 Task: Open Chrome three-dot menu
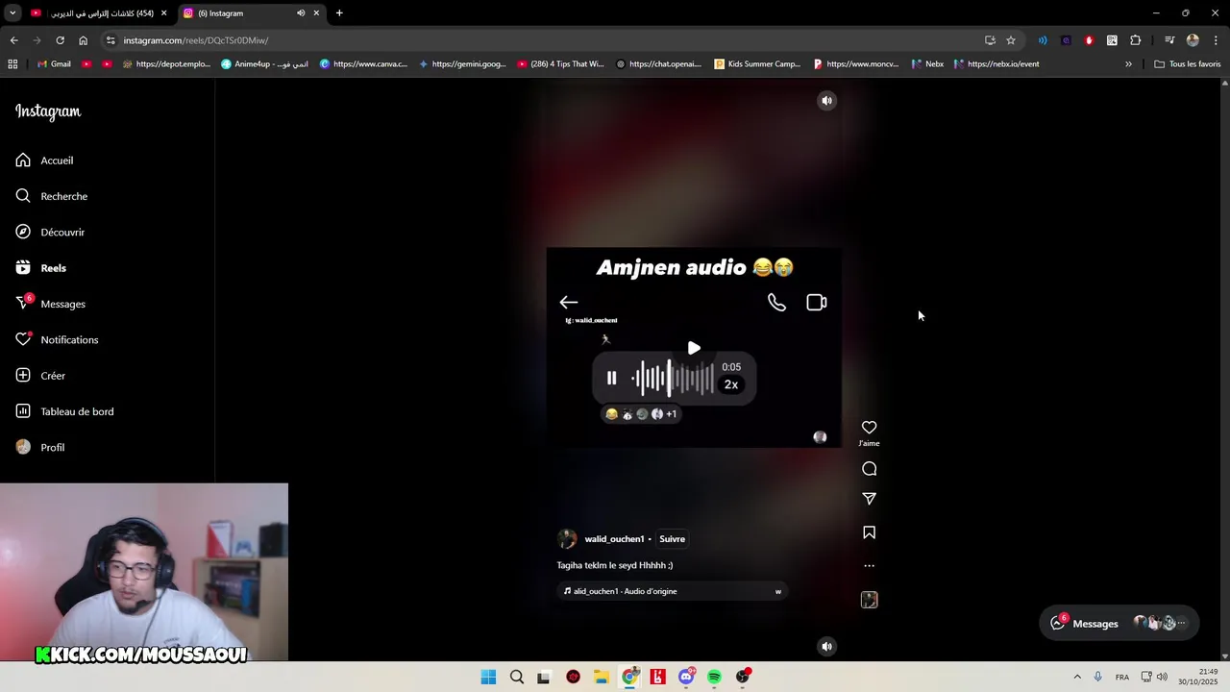pos(1216,40)
